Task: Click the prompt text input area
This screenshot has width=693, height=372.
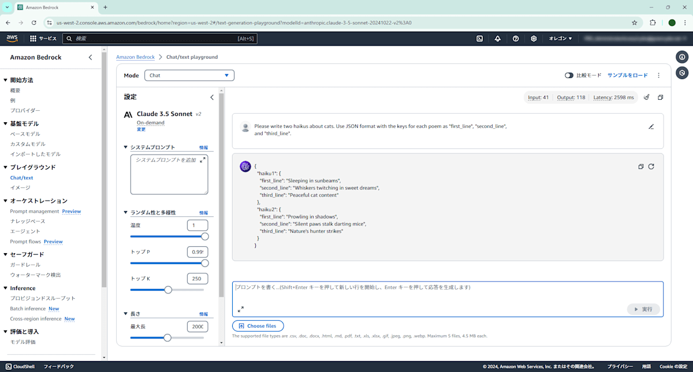Action: [x=448, y=299]
